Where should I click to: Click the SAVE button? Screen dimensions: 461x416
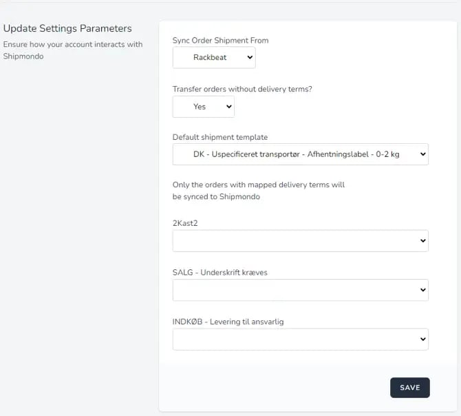tap(409, 388)
